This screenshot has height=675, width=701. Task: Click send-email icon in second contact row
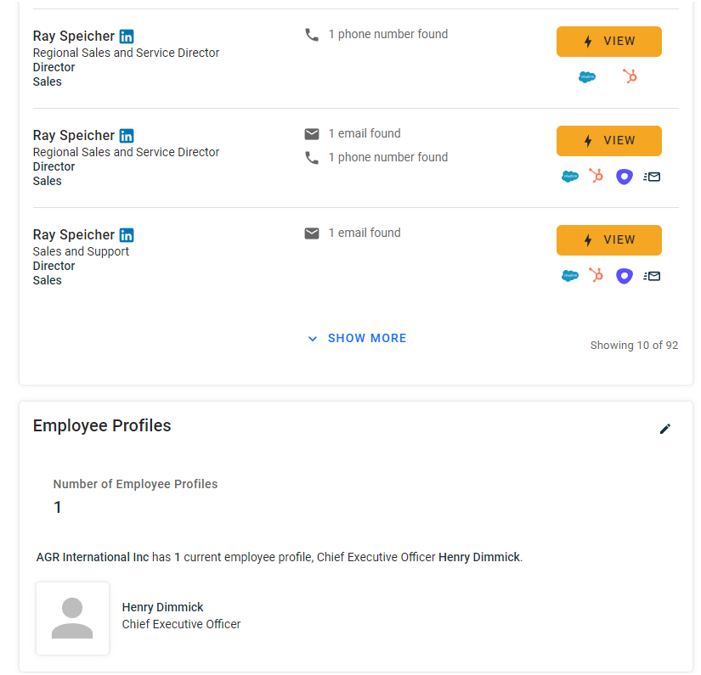(x=652, y=177)
